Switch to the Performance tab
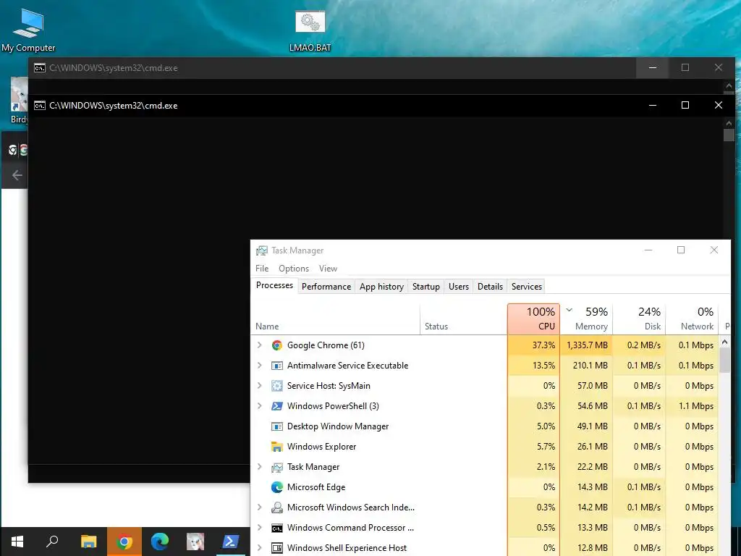This screenshot has height=556, width=741. point(326,287)
